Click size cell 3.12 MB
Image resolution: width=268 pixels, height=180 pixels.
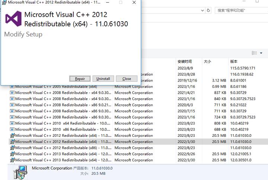coord(219,80)
